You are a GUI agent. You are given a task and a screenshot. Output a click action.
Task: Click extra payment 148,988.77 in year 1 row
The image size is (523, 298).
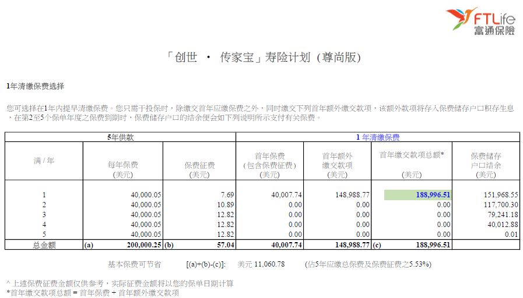pyautogui.click(x=353, y=195)
